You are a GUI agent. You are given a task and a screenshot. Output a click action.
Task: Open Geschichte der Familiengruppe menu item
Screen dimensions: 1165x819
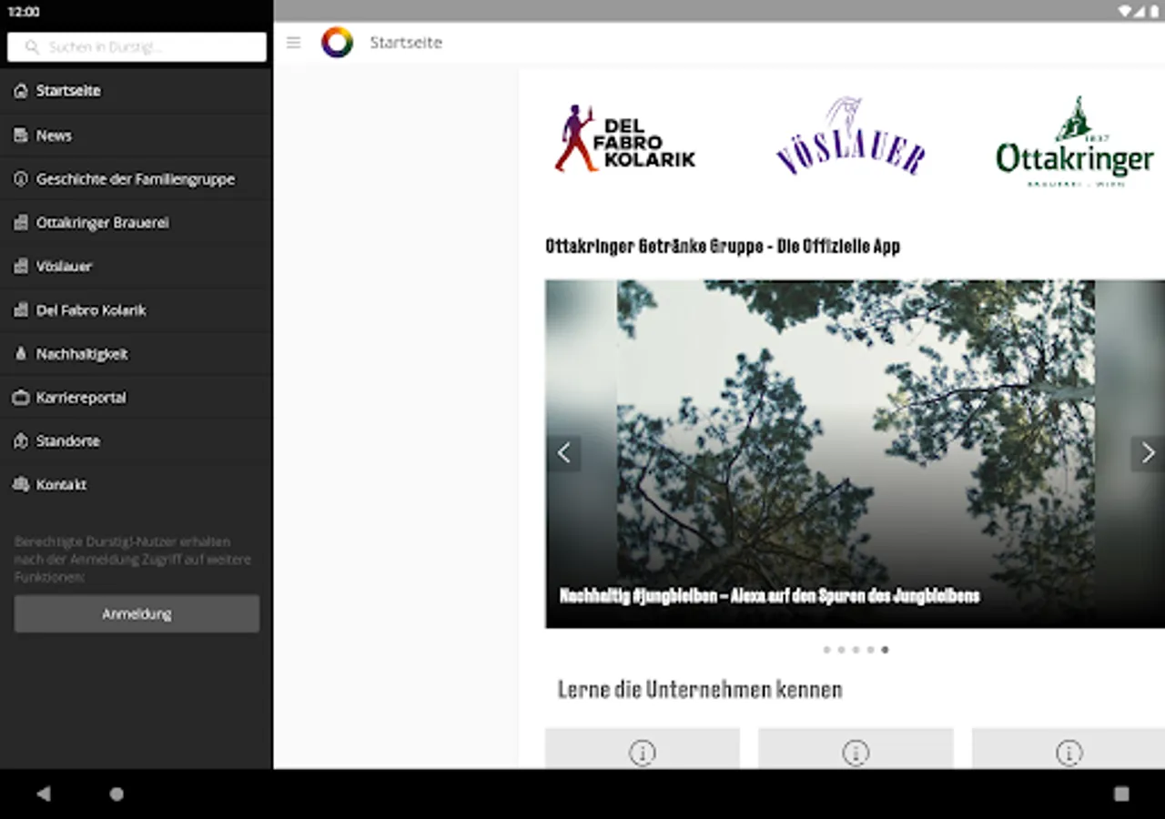tap(137, 179)
